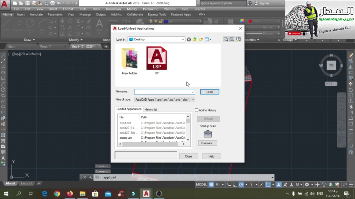Select the XY LSP file thumbnail
Screen dimensions: 355x199
click(157, 58)
